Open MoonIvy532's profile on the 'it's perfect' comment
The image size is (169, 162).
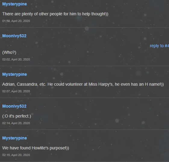click(14, 106)
